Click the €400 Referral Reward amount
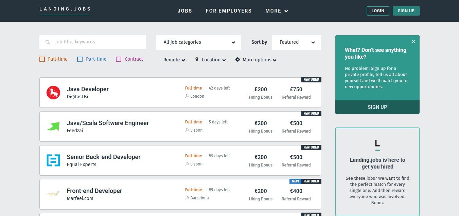 [296, 191]
